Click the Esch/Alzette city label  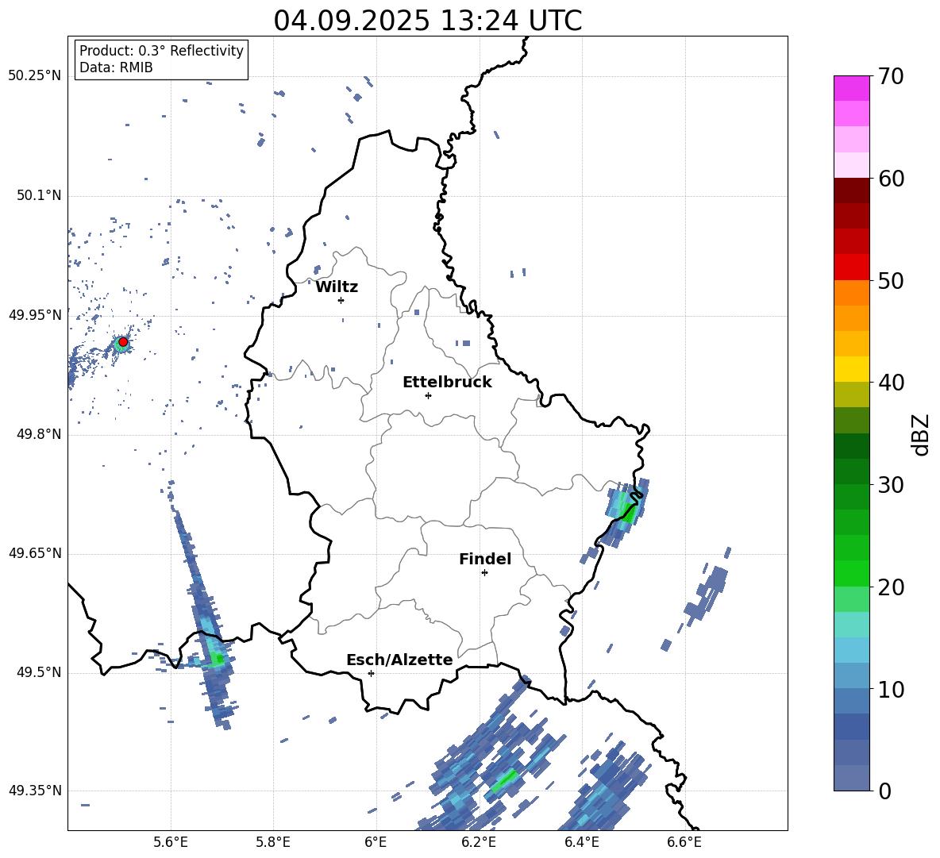[x=399, y=660]
